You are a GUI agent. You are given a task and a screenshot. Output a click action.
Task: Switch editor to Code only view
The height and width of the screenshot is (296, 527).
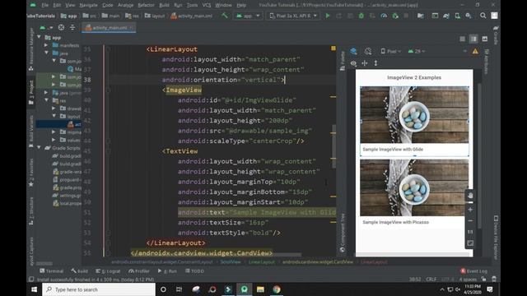[x=463, y=39]
